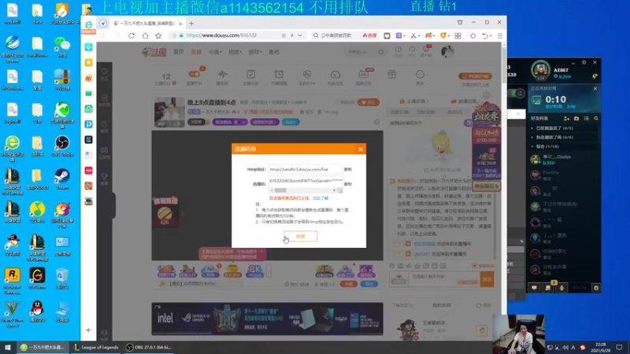Image resolution: width=630 pixels, height=354 pixels.
Task: Reload the Douyu page in the browser
Action: (132, 35)
